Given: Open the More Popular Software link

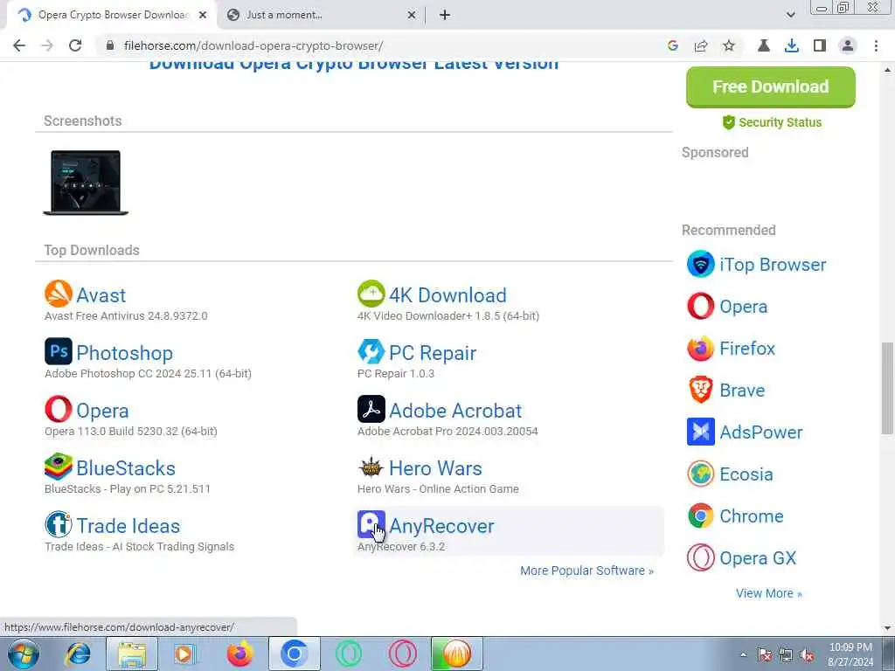Looking at the screenshot, I should tap(586, 571).
